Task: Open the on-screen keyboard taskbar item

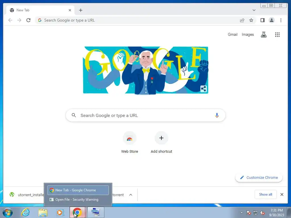Action: (x=96, y=212)
